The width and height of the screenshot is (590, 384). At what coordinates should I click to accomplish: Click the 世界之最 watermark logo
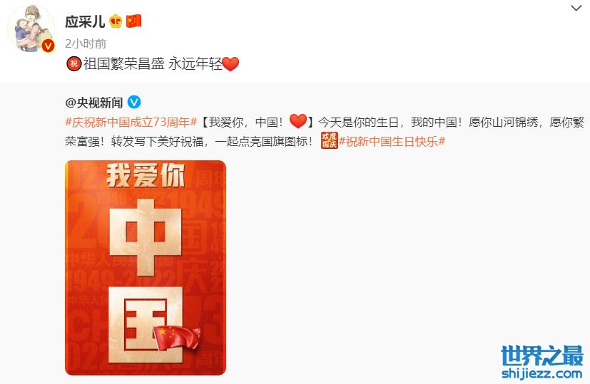541,356
